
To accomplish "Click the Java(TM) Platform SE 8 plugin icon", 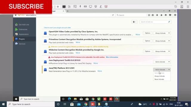I will pos(45,70).
